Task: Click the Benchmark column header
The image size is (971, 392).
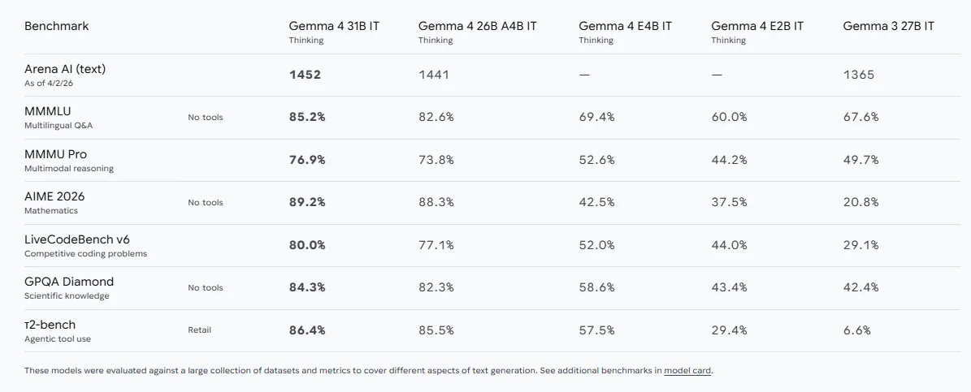Action: (57, 26)
